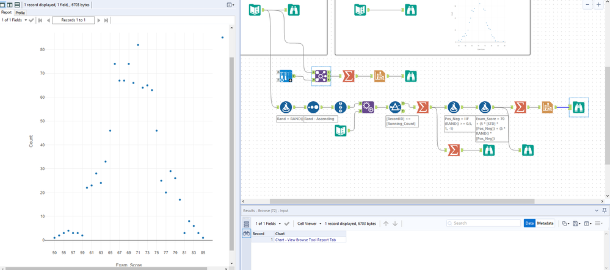Viewport: 610px width, 270px height.
Task: Toggle Metadata view in Results window
Action: coord(545,224)
